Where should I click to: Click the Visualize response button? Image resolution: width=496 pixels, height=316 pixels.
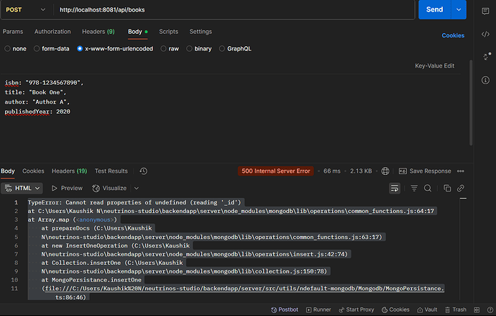109,189
